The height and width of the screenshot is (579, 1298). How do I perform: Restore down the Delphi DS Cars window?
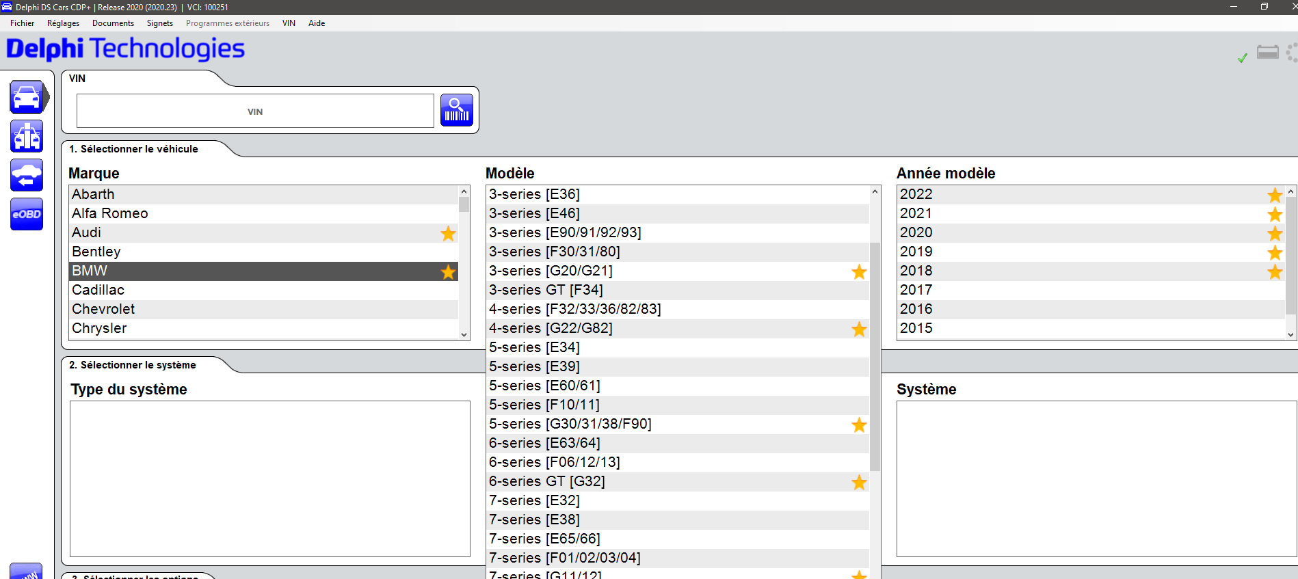point(1264,7)
